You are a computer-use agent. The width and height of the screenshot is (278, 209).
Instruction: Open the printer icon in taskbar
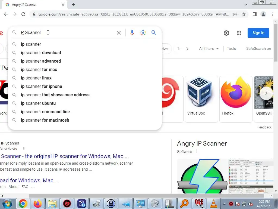pos(96,204)
